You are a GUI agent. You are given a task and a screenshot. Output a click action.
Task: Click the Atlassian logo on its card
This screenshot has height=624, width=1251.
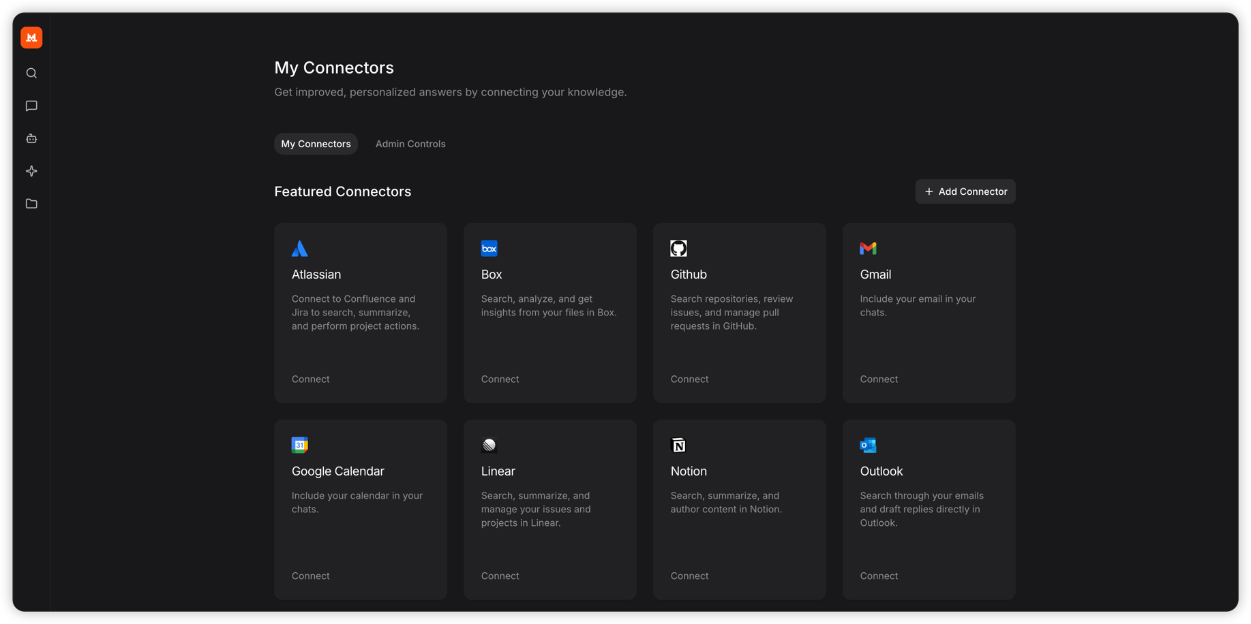coord(299,248)
